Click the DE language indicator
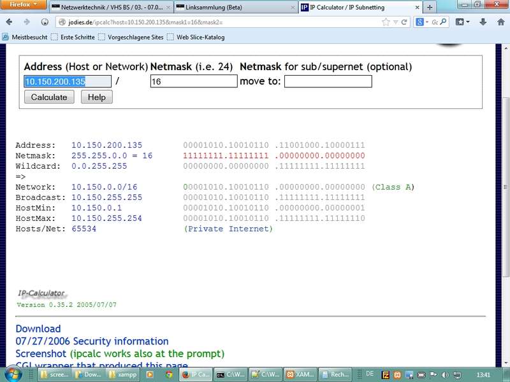This screenshot has width=510, height=382. pyautogui.click(x=370, y=374)
